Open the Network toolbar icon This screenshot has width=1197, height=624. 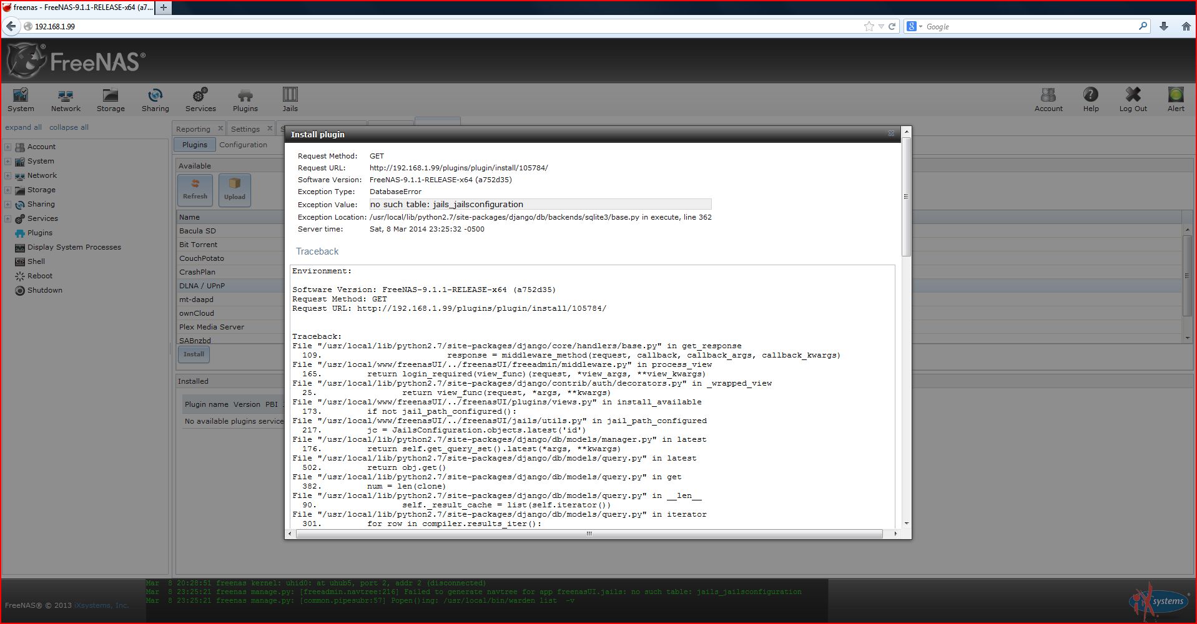(66, 100)
